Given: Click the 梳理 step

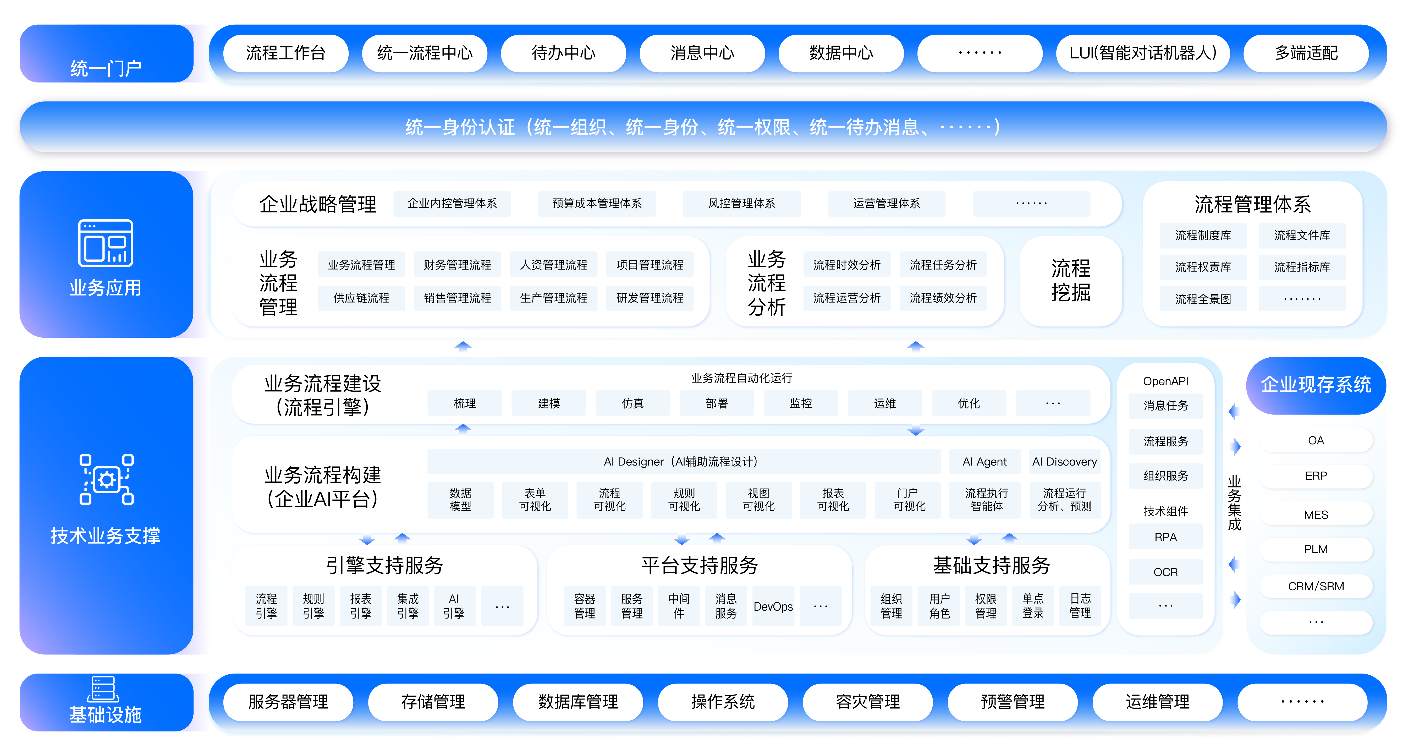Looking at the screenshot, I should tap(465, 403).
